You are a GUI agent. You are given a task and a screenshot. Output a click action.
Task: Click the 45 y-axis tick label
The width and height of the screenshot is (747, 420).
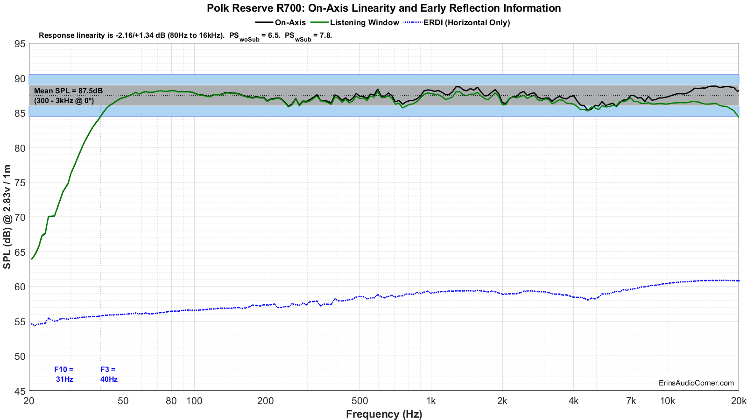tap(20, 391)
